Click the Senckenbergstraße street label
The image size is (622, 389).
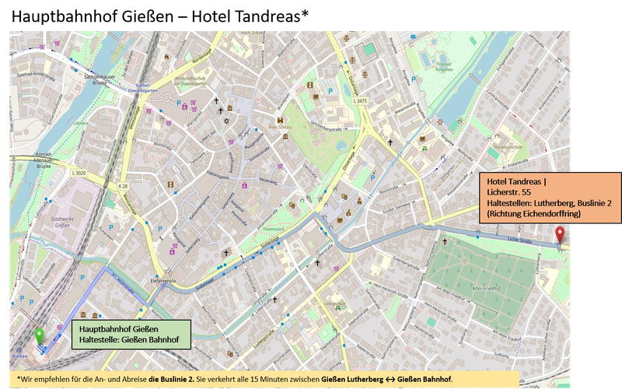tap(326, 126)
